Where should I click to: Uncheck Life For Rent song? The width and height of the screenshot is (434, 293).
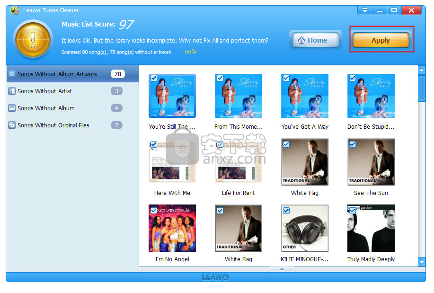(x=220, y=144)
